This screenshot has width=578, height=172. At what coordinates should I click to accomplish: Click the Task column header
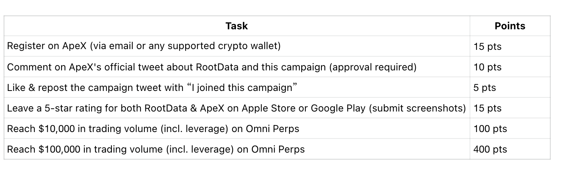coord(237,26)
